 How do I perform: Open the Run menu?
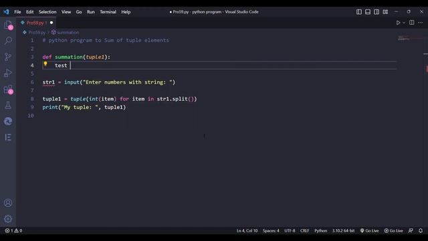91,12
